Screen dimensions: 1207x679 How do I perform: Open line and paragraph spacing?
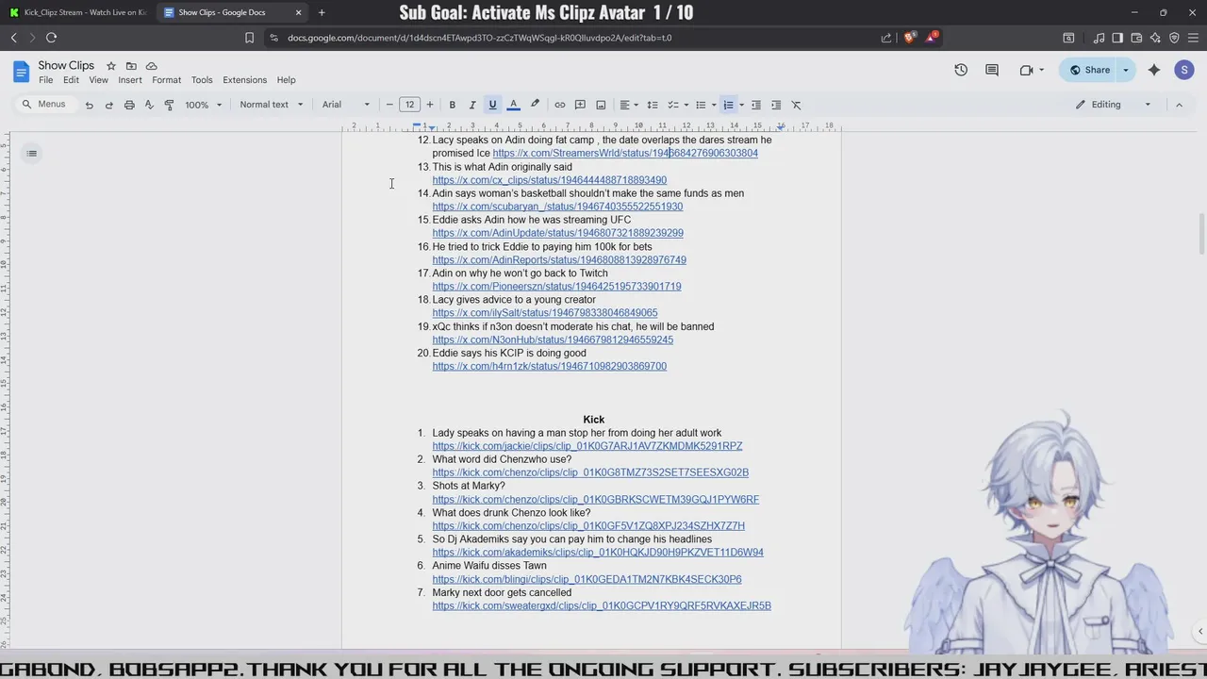652,105
